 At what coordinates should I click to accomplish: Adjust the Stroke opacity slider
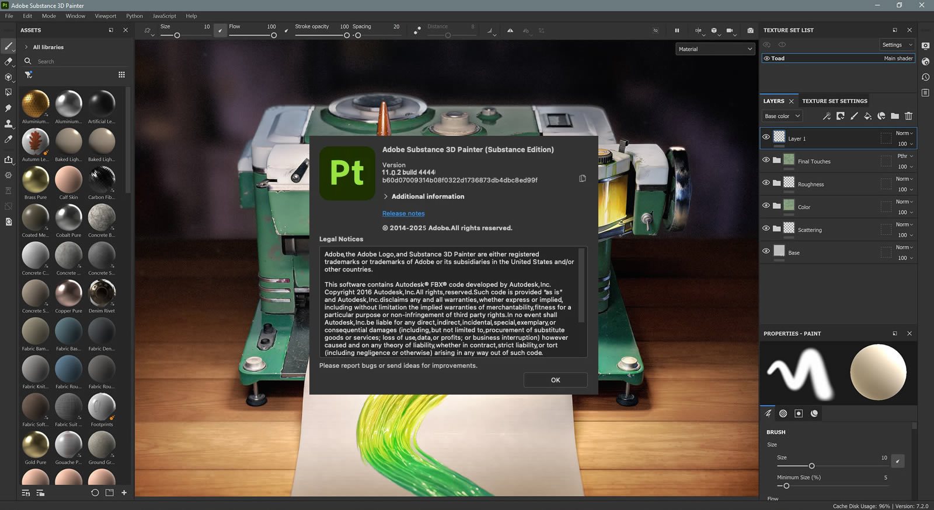(322, 36)
